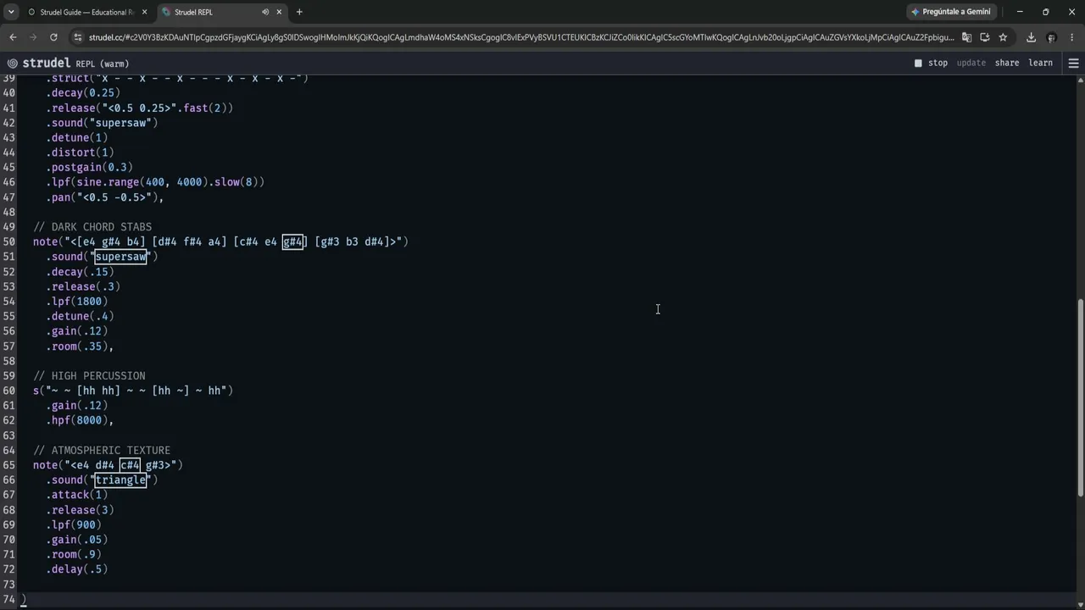Click the "triangle" sound on line 66
The width and height of the screenshot is (1085, 610).
click(x=120, y=480)
